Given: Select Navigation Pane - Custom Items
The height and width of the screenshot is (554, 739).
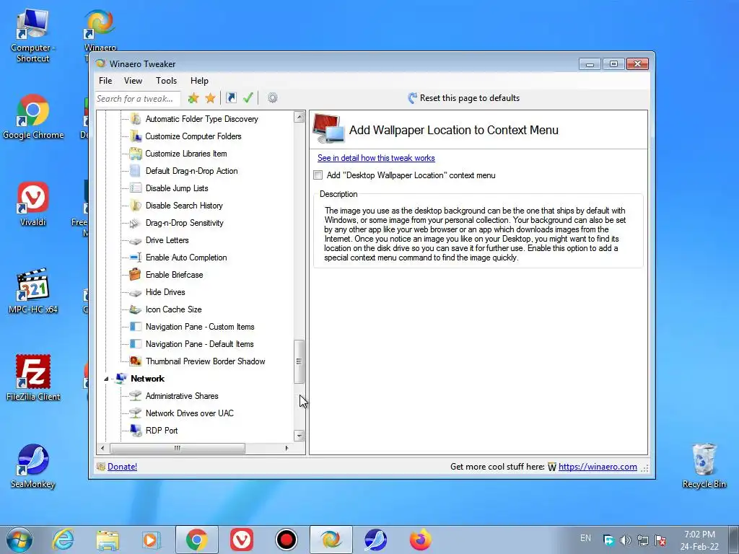Looking at the screenshot, I should click(x=200, y=327).
